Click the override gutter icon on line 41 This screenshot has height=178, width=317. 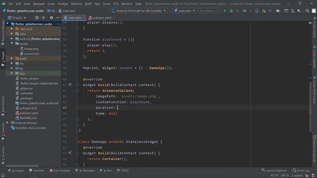[x=69, y=85]
